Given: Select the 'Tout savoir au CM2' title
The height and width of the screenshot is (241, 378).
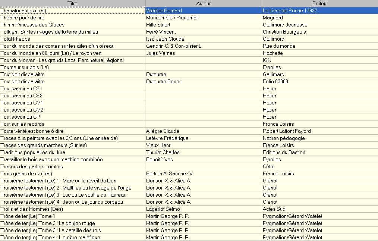Looking at the screenshot, I should click(72, 110).
